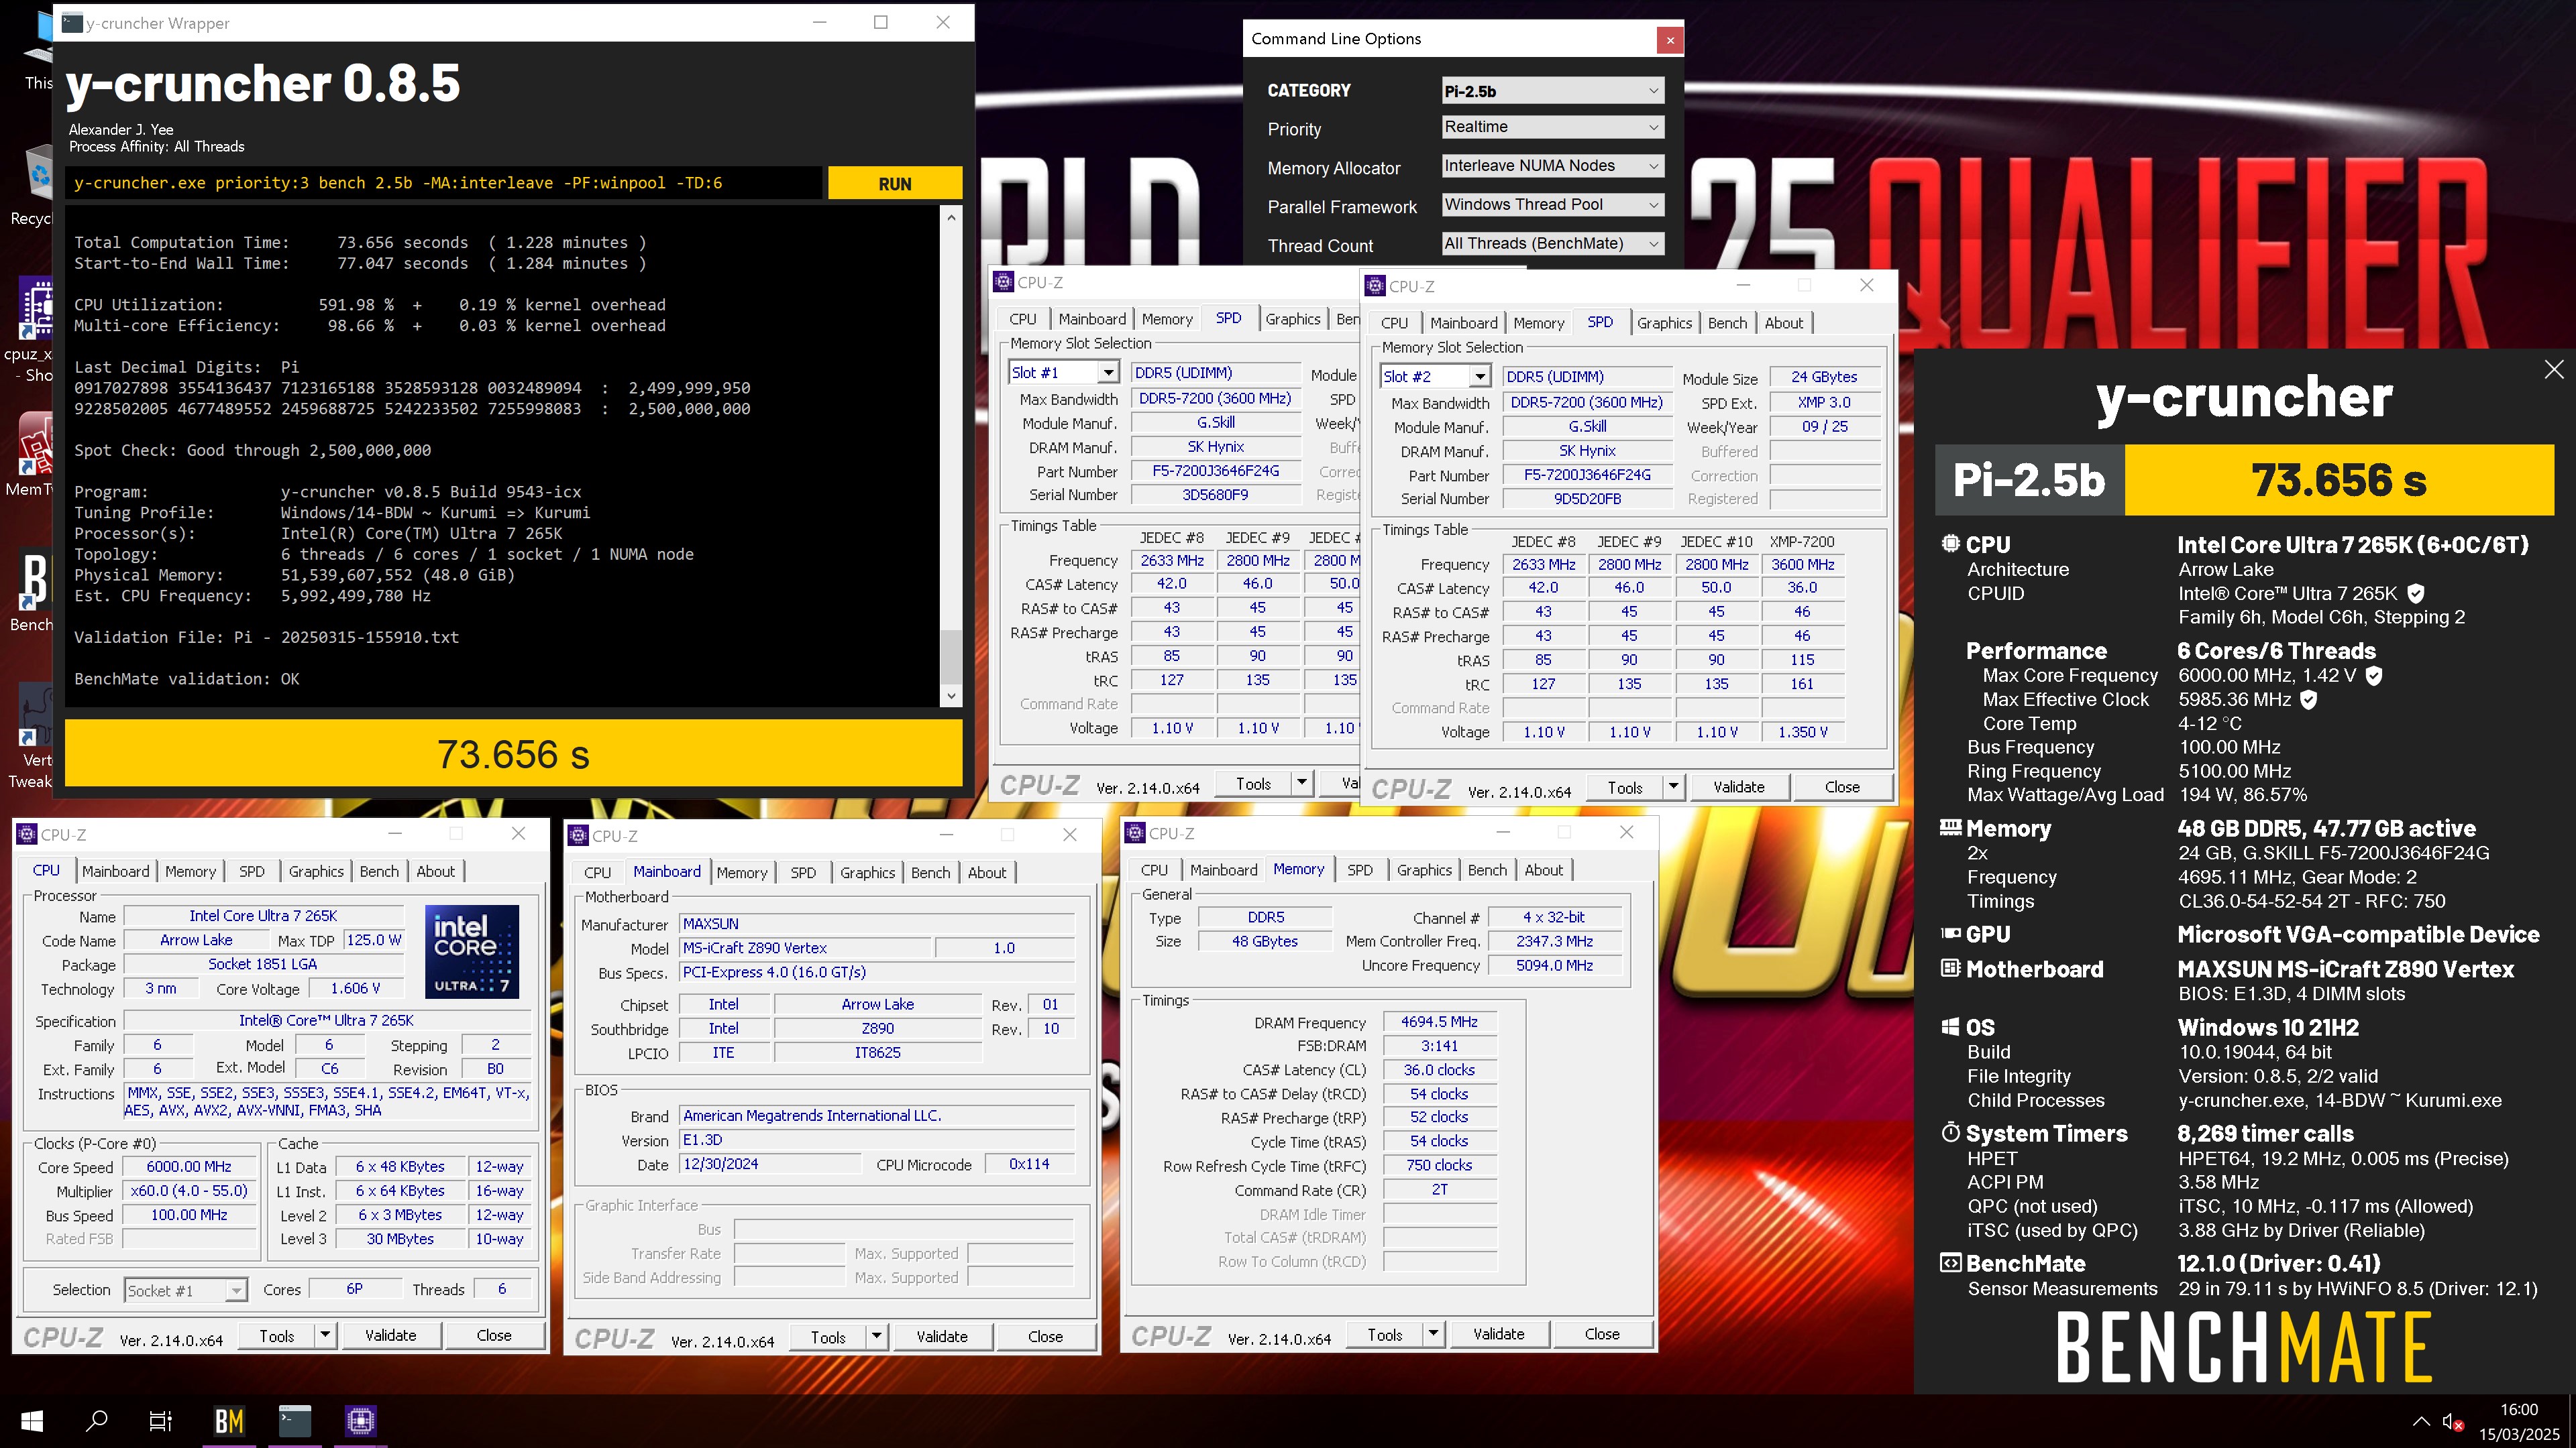Click y-cruncher Wrapper title icon
Viewport: 2576px width, 1448px height.
pos(72,23)
